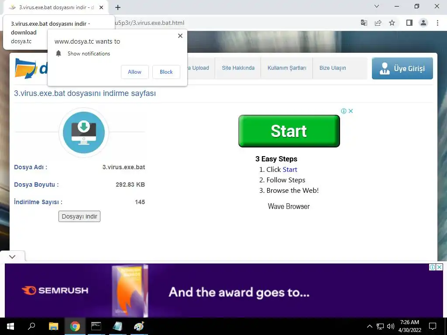Click the download monitor circle icon
447x335 pixels.
pos(84,133)
